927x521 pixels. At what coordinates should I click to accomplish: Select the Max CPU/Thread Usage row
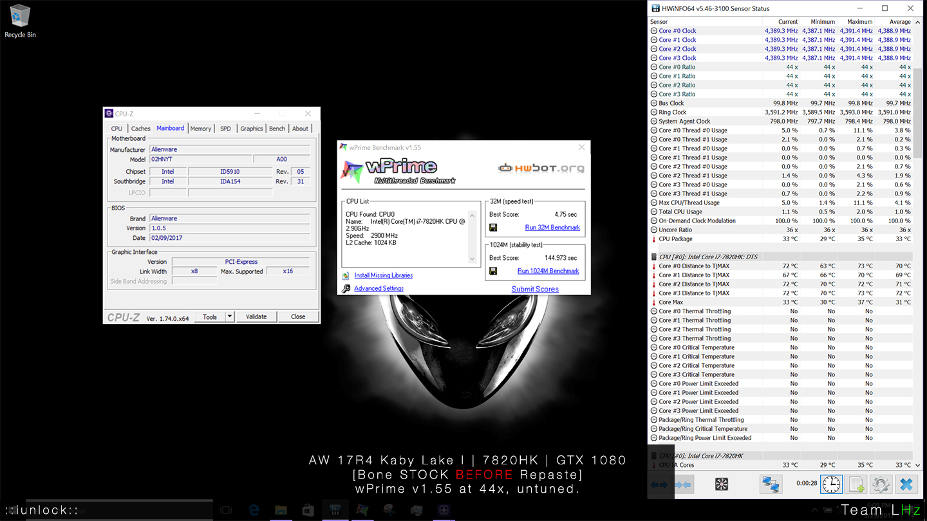coord(781,203)
